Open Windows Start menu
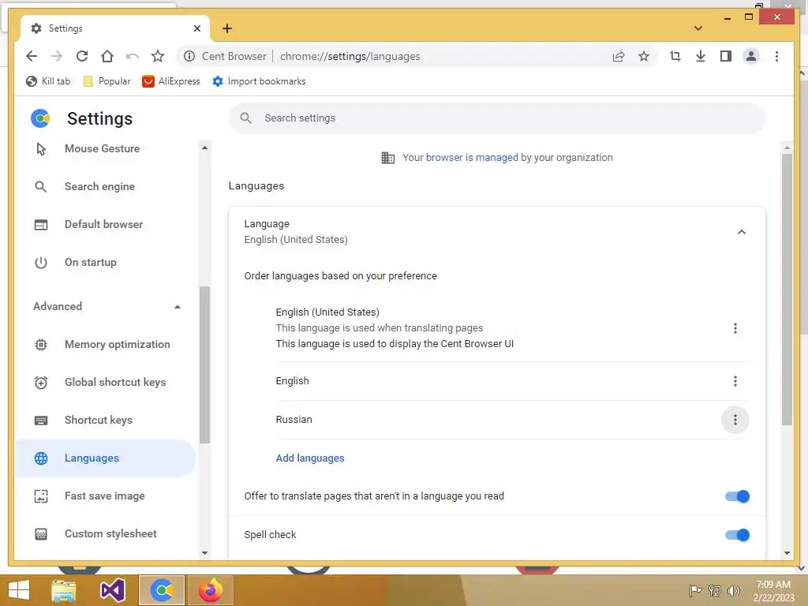Screen dimensions: 808x606 (19, 590)
